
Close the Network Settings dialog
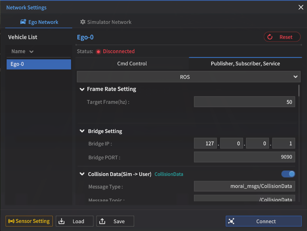click(x=301, y=7)
